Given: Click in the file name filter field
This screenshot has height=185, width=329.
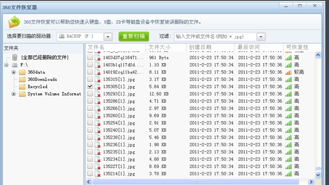Looking at the screenshot, I should (215, 37).
